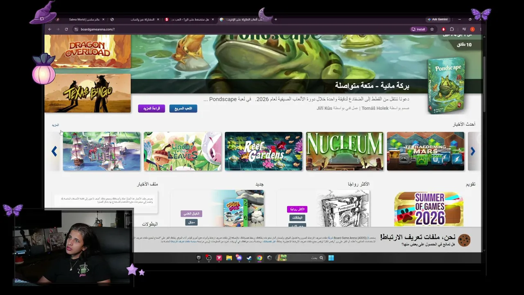This screenshot has width=524, height=295.
Task: Open the Texas Bingo game banner
Action: (x=88, y=93)
